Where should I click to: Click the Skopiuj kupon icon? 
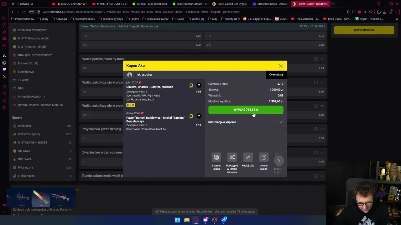coord(216,157)
